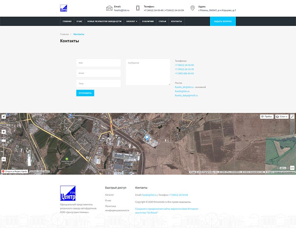Image resolution: width=296 pixels, height=228 pixels.
Task: Click header email address fosstis@list.ru
Action: (122, 10)
